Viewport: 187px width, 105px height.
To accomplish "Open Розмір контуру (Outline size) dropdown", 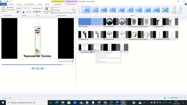I will (x=174, y=10).
